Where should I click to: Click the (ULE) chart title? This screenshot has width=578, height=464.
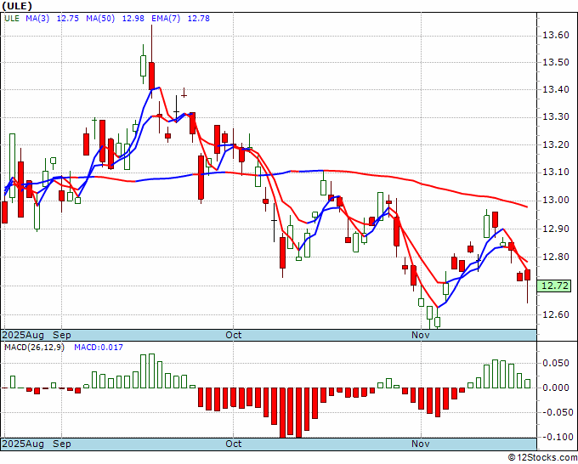click(x=17, y=6)
